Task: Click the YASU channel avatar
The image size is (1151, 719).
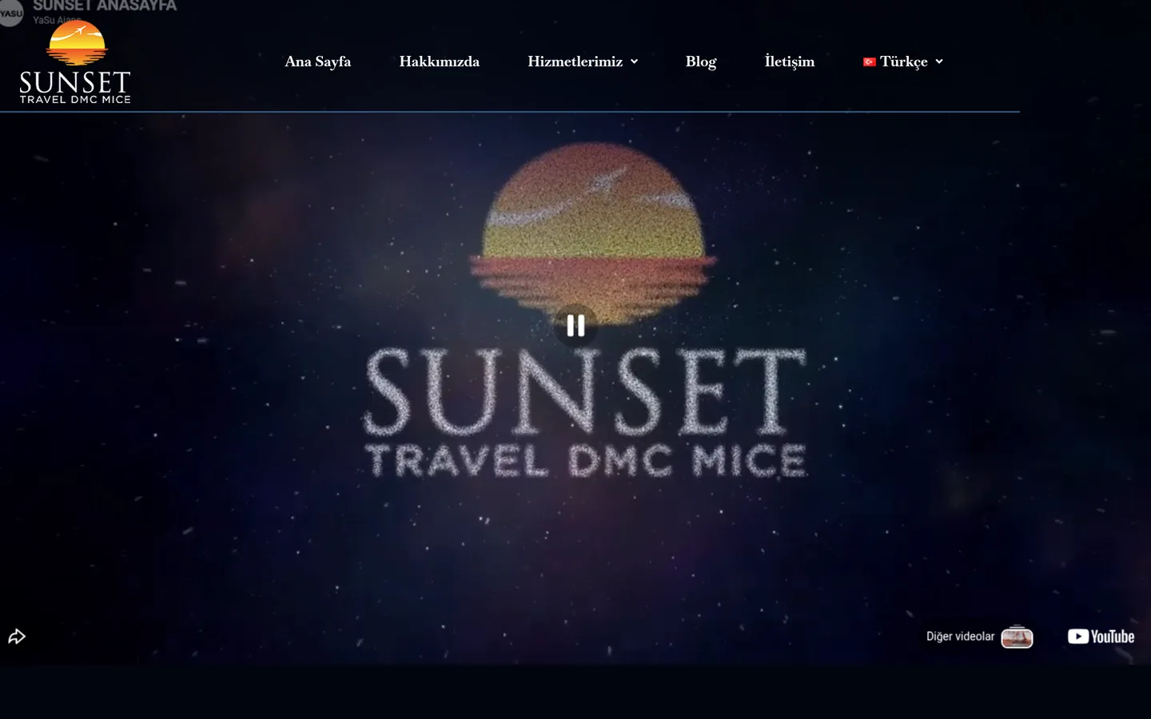Action: (11, 12)
